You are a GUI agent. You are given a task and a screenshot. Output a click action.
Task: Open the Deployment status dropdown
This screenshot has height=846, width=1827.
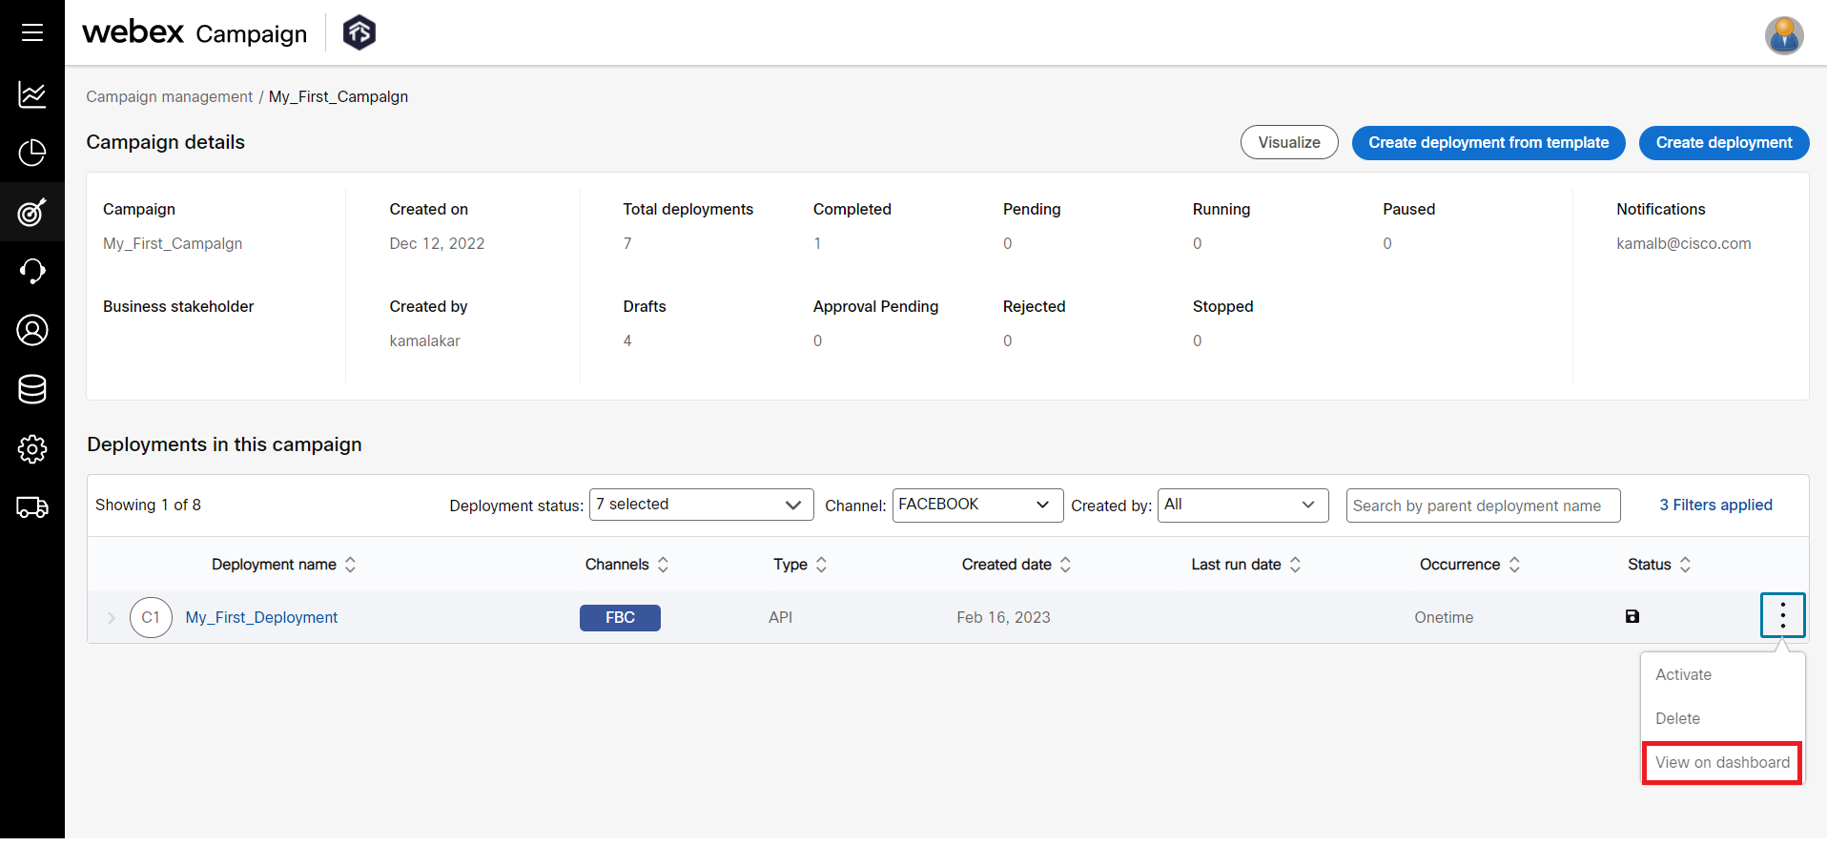(x=701, y=505)
